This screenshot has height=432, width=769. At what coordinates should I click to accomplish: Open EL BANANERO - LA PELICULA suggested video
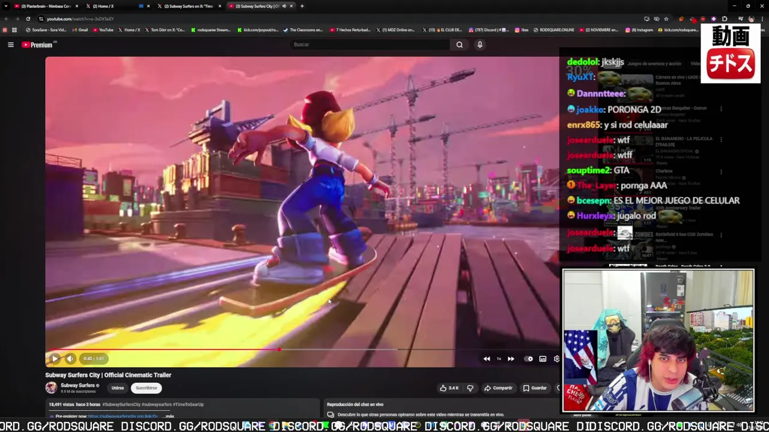(x=684, y=141)
